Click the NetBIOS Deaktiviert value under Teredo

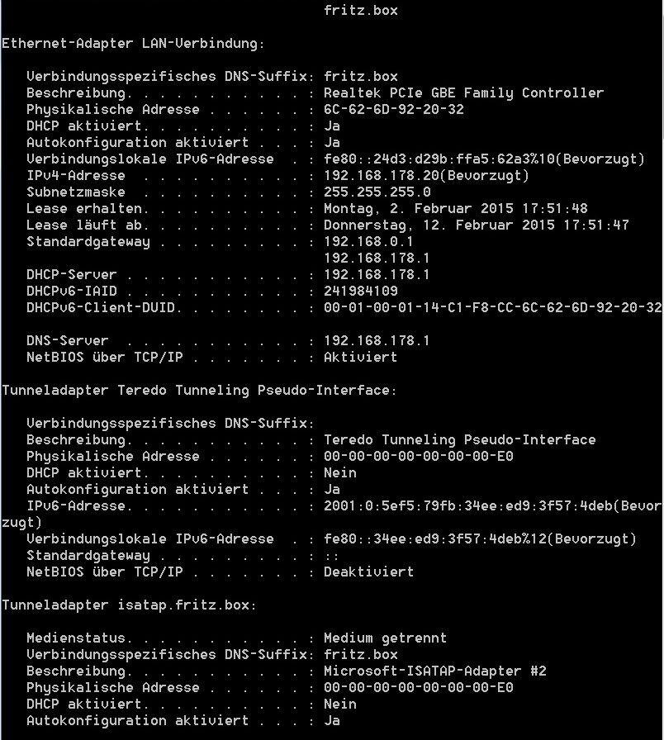tap(368, 572)
